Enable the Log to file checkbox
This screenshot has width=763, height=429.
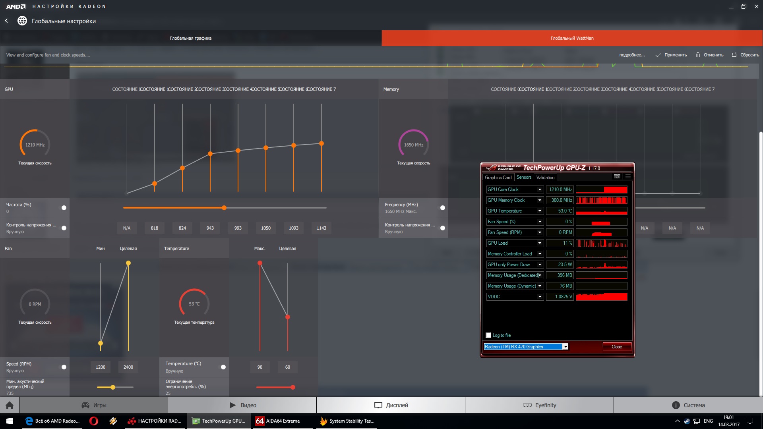point(488,335)
